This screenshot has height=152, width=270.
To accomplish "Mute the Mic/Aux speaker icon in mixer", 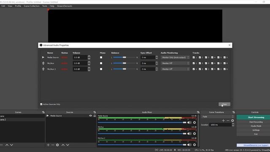I will pyautogui.click(x=189, y=133).
